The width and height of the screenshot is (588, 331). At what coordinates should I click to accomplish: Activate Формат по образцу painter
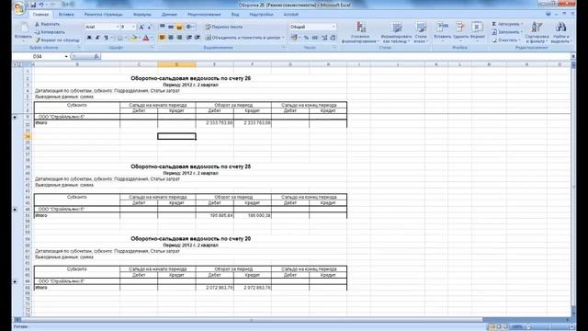pyautogui.click(x=57, y=40)
